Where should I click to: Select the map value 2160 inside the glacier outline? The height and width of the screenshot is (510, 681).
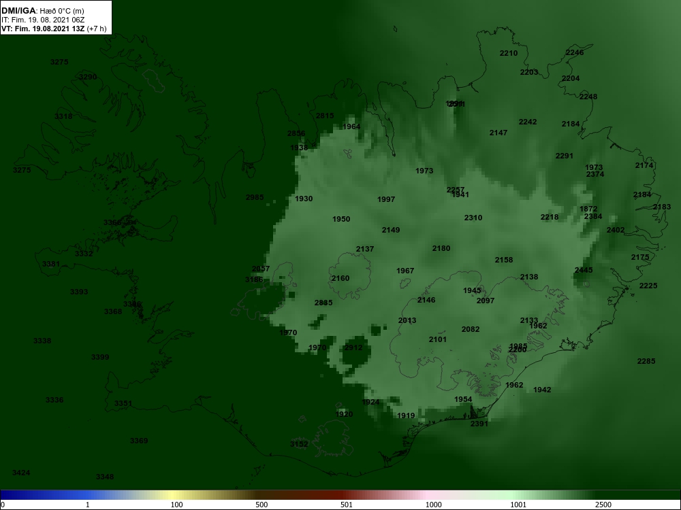click(340, 278)
